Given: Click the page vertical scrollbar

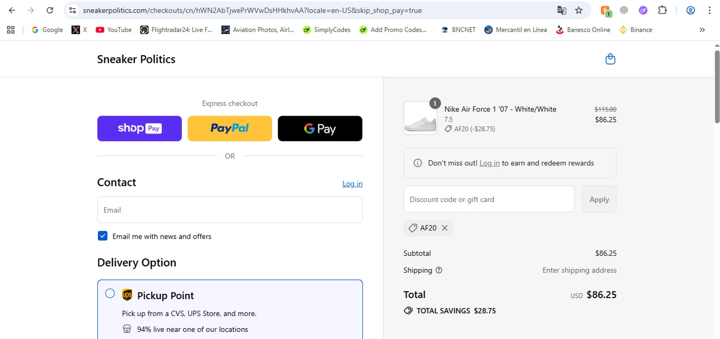Looking at the screenshot, I should coord(717,86).
